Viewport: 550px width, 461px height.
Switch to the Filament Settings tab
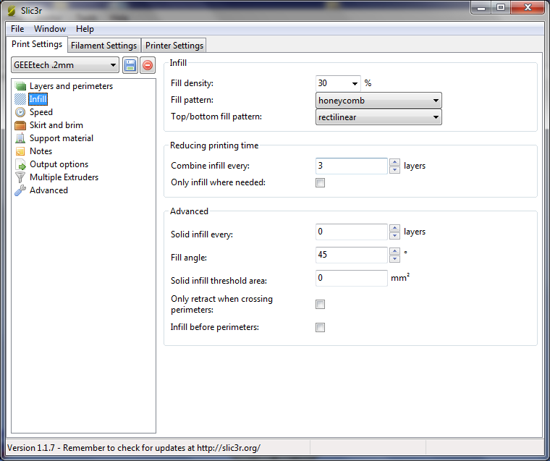[103, 46]
